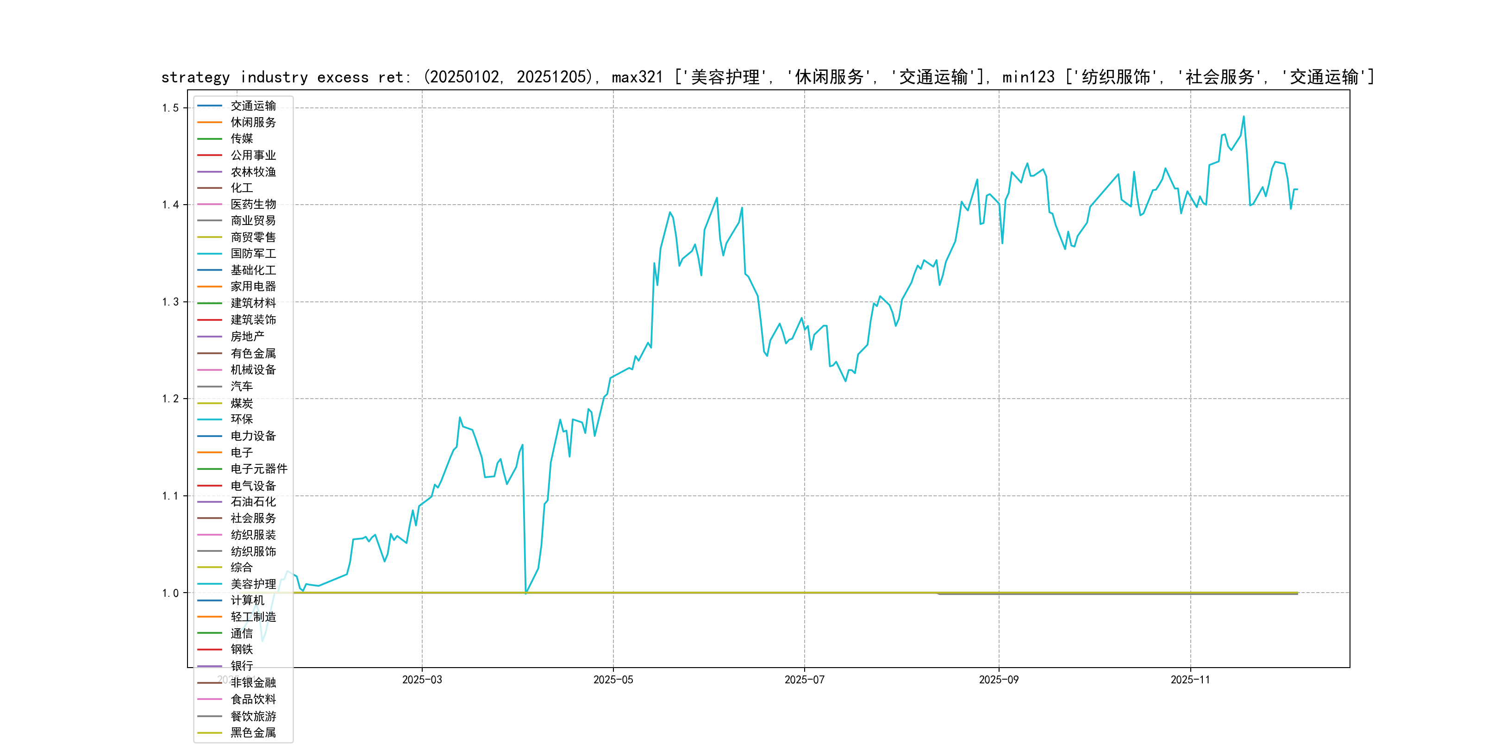Click the 煤炭 legend label
Screen dimensions: 1500x750
(x=241, y=403)
